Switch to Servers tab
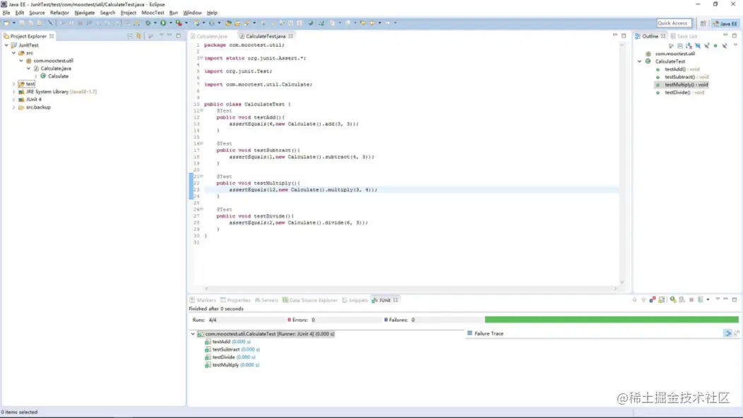The image size is (743, 418). (266, 300)
